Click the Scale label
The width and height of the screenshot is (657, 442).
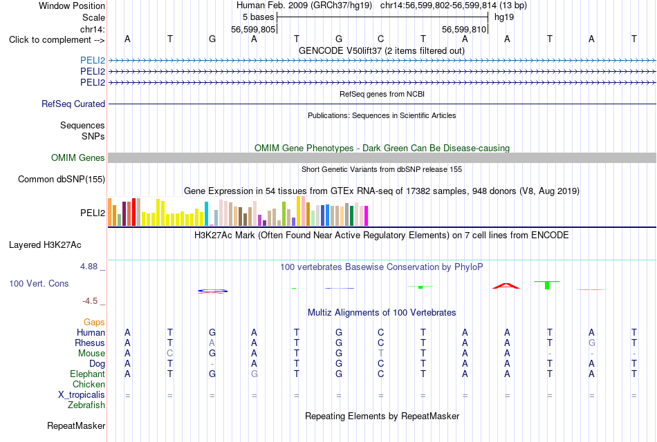click(93, 17)
